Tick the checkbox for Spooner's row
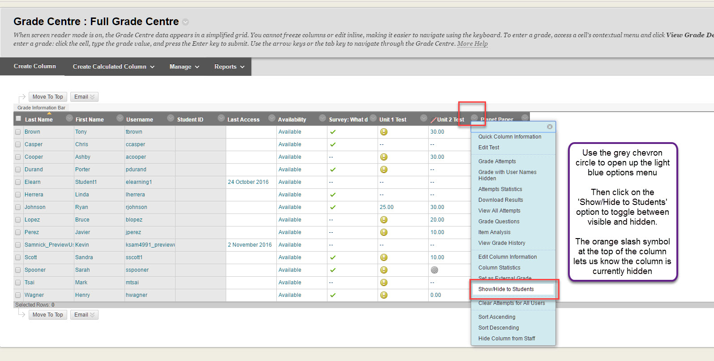714x361 pixels. (18, 270)
